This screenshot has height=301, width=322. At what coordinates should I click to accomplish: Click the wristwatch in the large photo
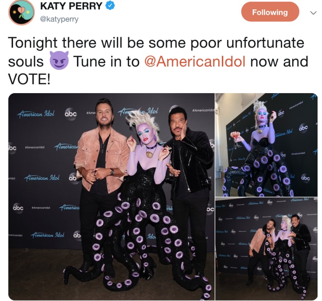tap(112, 172)
